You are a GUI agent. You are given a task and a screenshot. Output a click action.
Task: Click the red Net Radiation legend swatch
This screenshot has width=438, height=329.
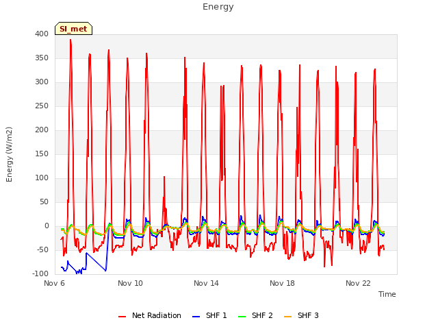pos(123,317)
